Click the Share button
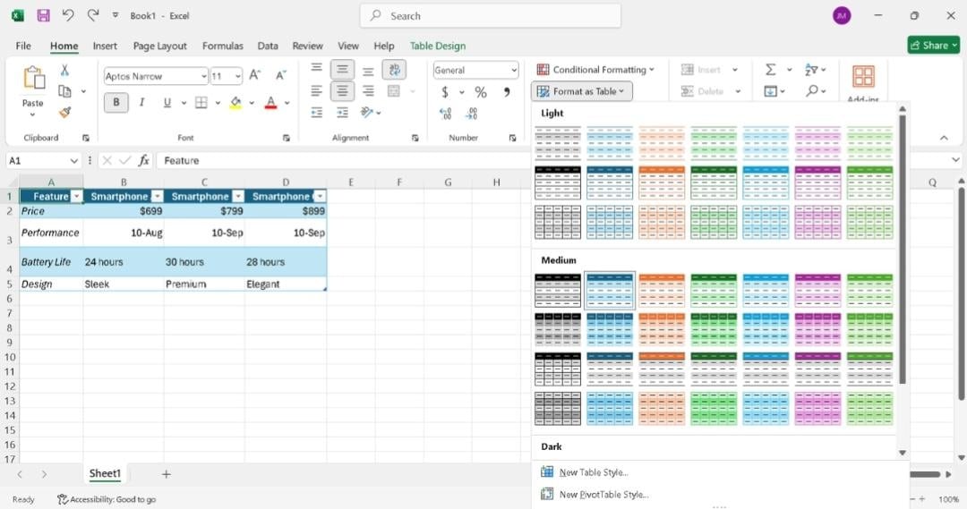 tap(934, 45)
